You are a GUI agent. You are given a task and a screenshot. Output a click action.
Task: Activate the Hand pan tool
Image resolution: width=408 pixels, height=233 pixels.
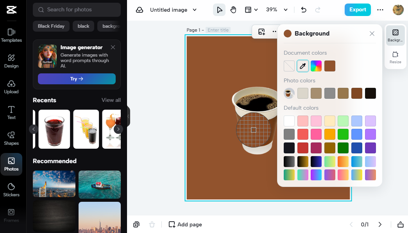click(233, 10)
